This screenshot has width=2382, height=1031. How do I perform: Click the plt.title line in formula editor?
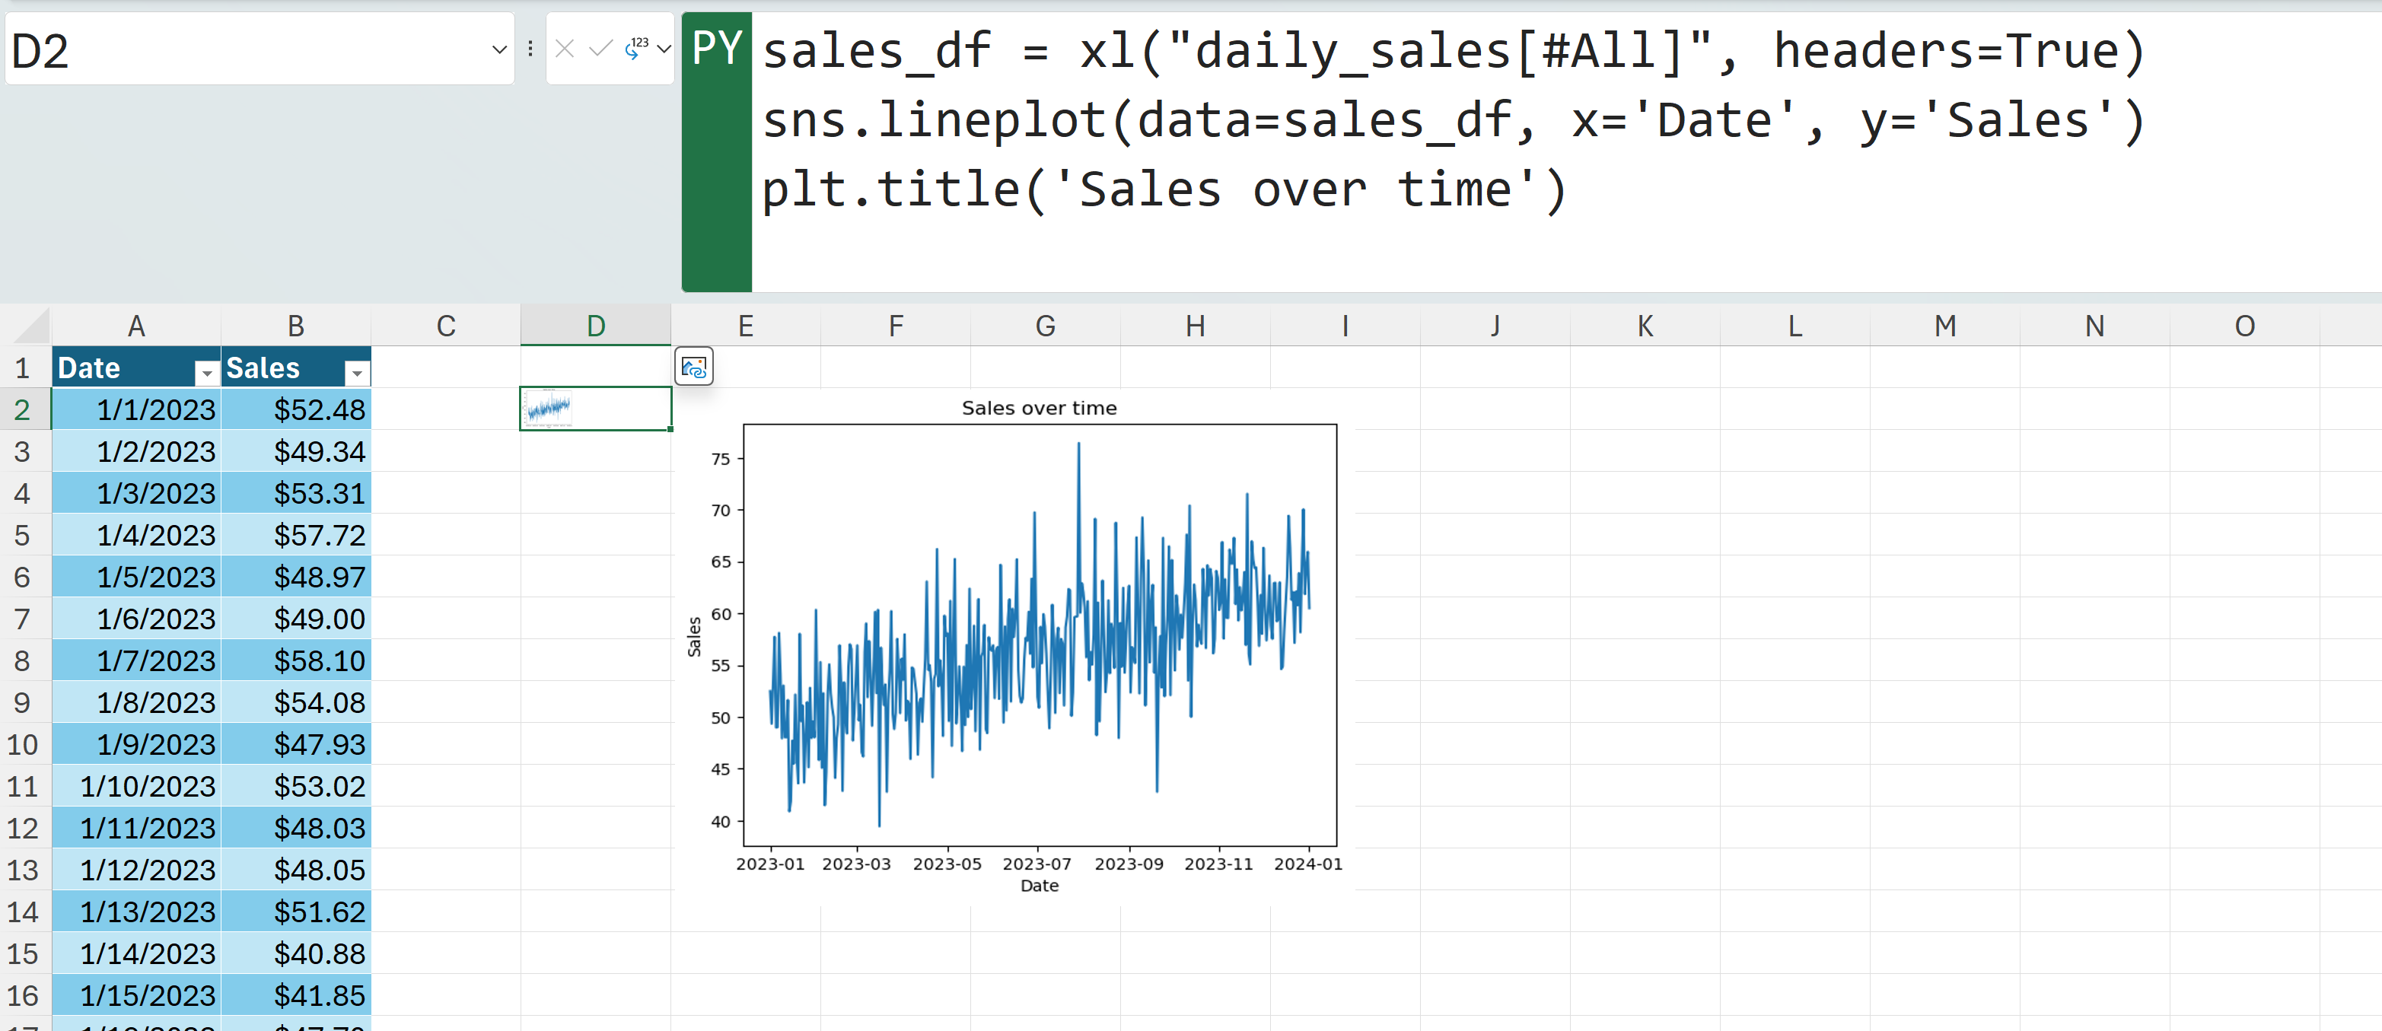[1164, 189]
